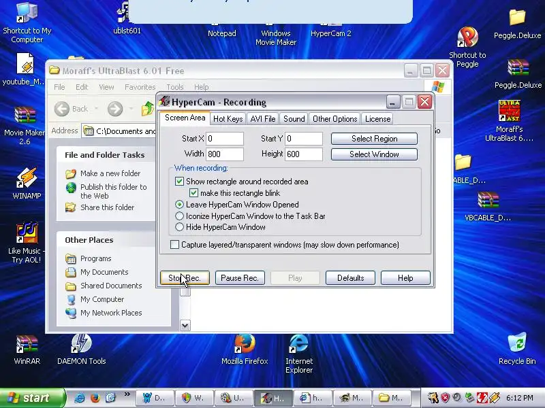Click Stop Rec. button
Image resolution: width=545 pixels, height=408 pixels.
point(185,278)
